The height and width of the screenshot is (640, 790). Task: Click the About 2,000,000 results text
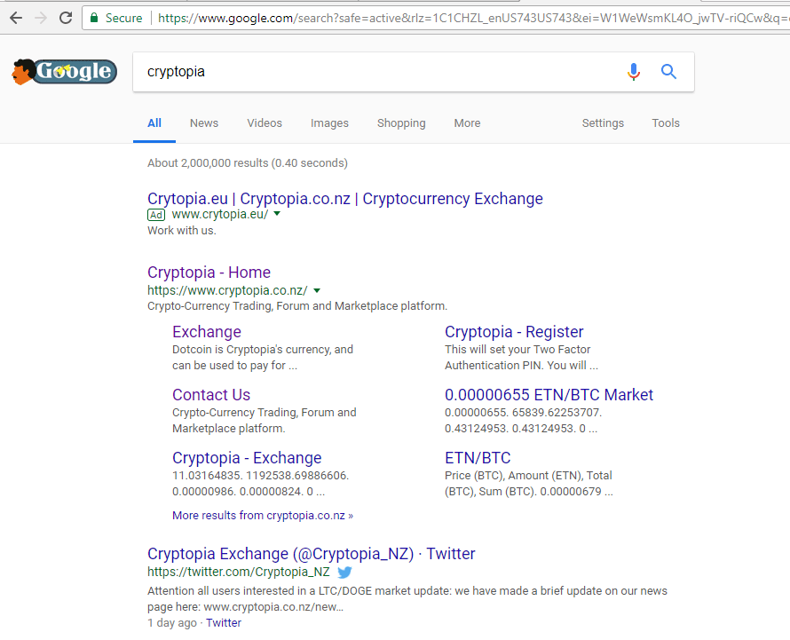tap(248, 163)
